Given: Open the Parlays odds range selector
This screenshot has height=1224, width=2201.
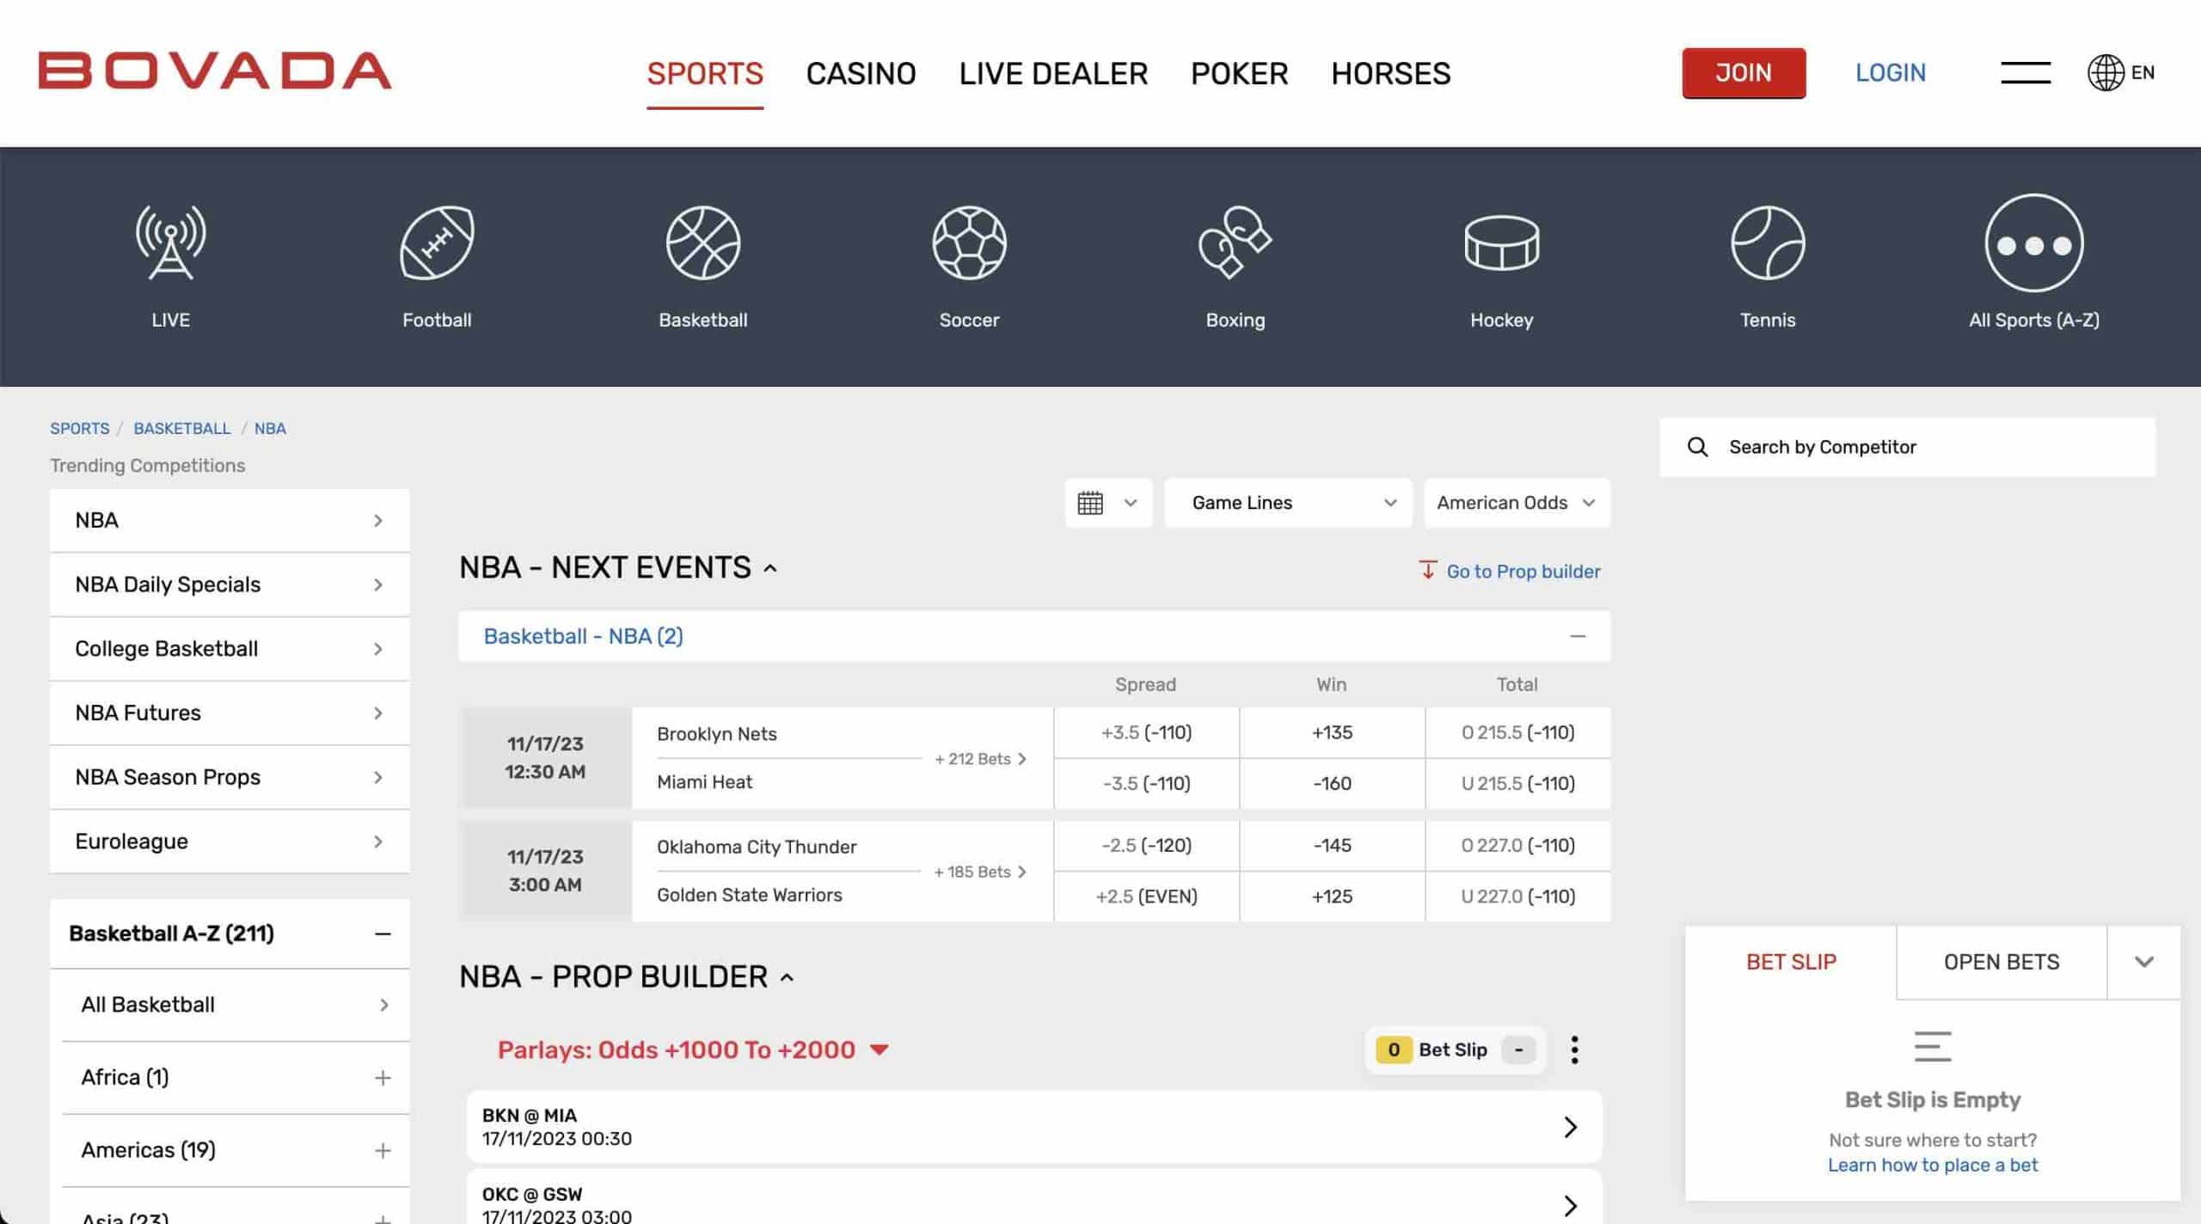Looking at the screenshot, I should coord(693,1050).
